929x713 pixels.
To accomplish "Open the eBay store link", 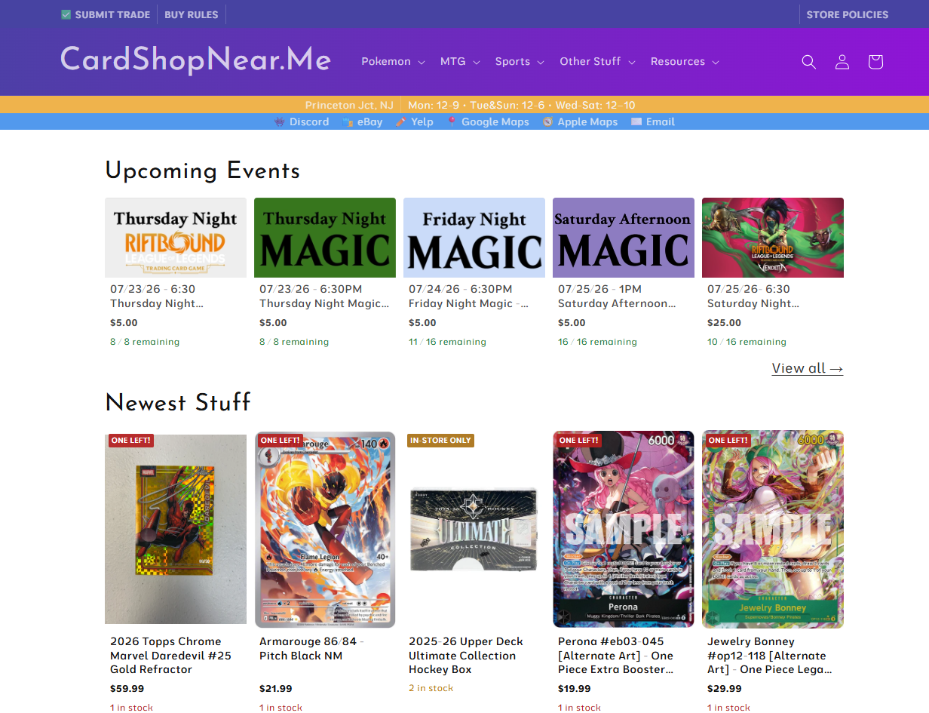I will pyautogui.click(x=369, y=121).
